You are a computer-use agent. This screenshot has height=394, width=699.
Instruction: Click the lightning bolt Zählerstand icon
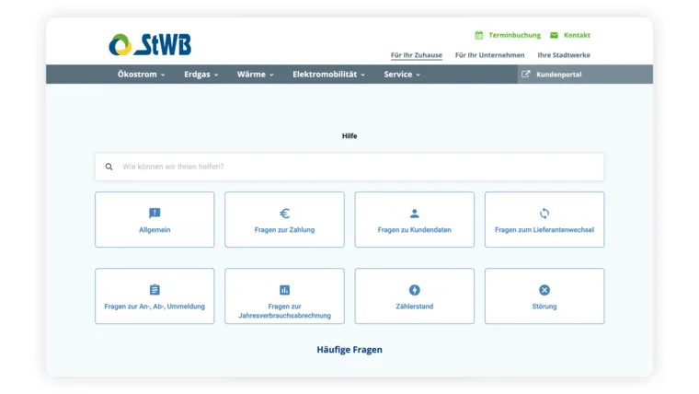click(414, 290)
